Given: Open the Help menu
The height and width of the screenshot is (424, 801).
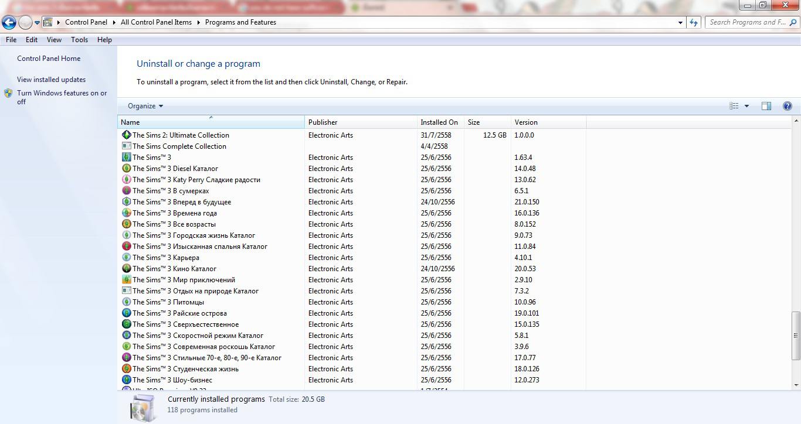Looking at the screenshot, I should pyautogui.click(x=104, y=40).
